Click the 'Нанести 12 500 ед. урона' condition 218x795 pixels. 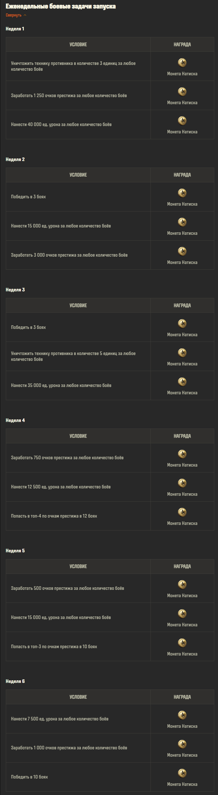pos(61,487)
